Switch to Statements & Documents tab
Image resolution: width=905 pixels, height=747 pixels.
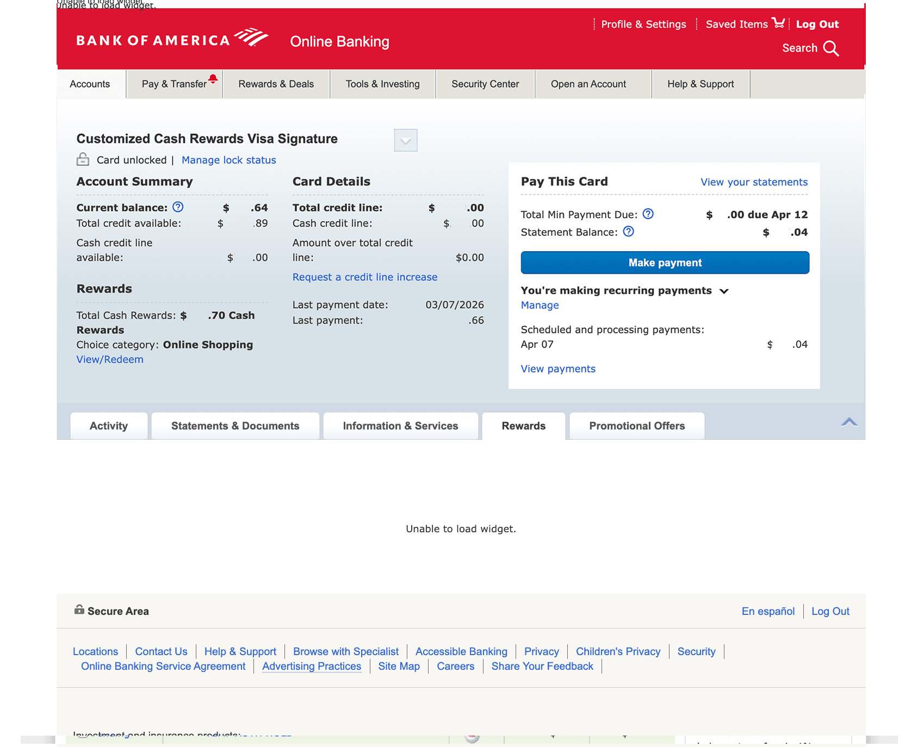coord(235,426)
